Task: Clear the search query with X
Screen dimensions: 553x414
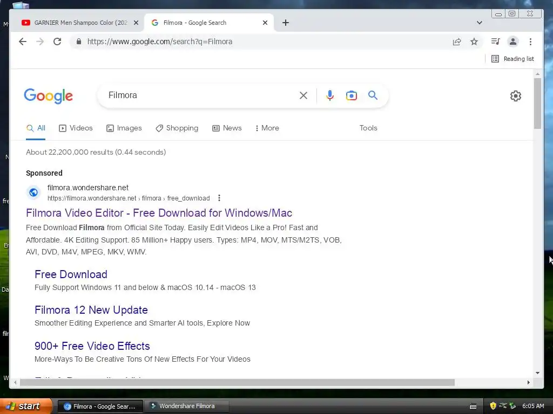Action: coord(304,95)
